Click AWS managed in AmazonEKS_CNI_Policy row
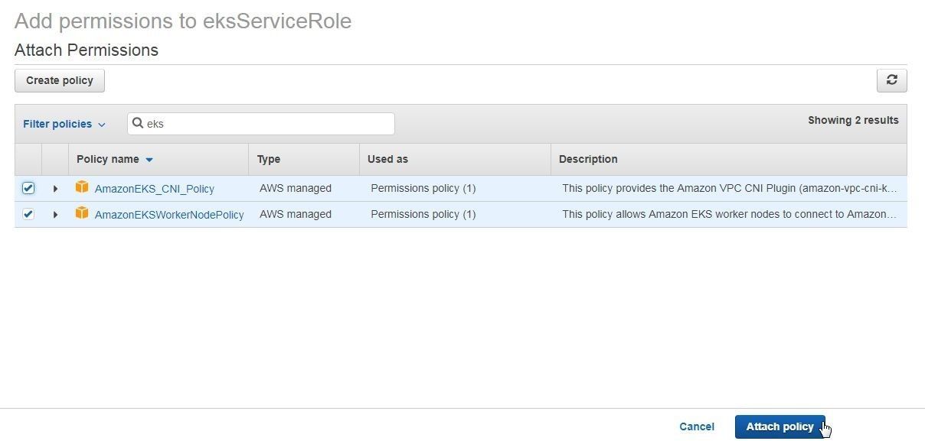 (296, 188)
